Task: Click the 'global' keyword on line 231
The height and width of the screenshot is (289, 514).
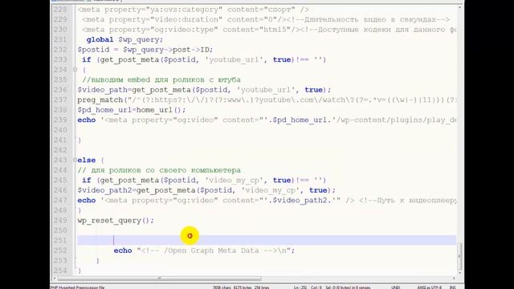Action: tap(100, 39)
